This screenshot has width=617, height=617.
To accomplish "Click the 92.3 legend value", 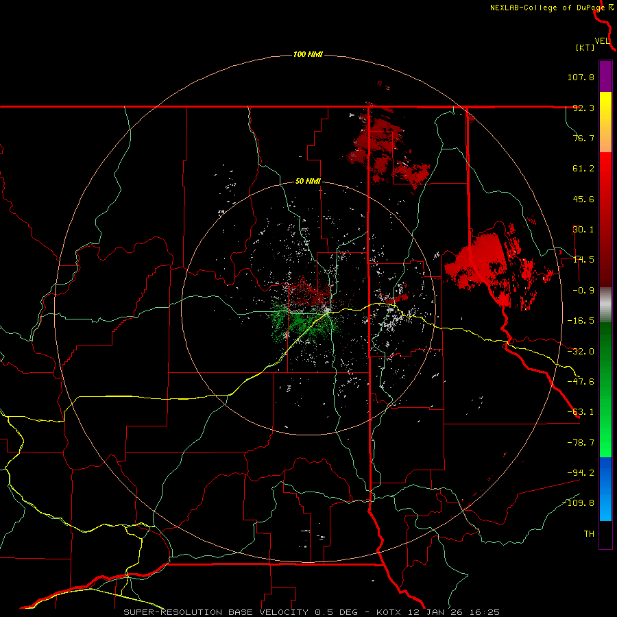I will (x=583, y=108).
